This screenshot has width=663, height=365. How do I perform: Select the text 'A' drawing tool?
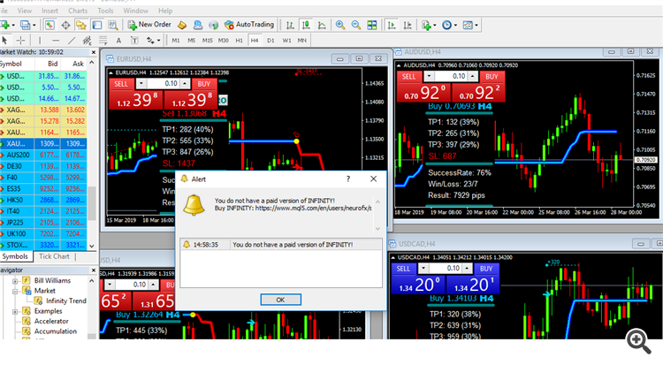tap(118, 41)
